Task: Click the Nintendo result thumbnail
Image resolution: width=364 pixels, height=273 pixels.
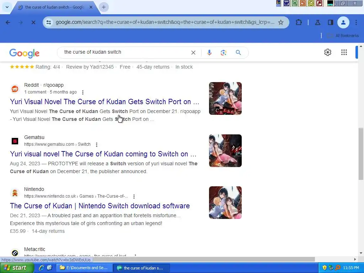Action: 225,203
